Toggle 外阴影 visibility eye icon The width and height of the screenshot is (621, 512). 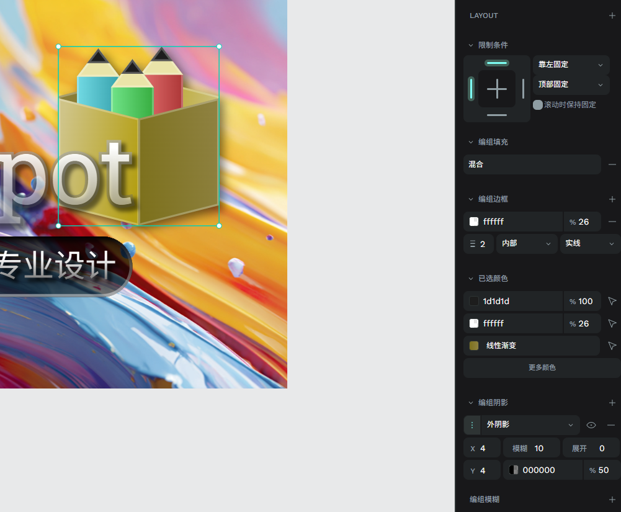pos(591,425)
